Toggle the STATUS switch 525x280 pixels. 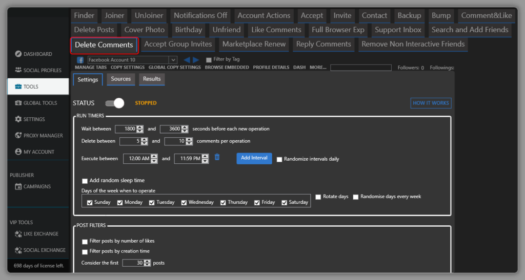(114, 103)
